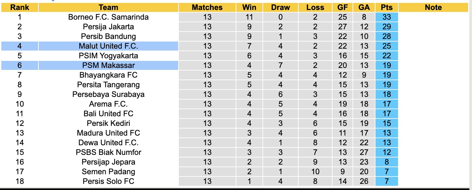Open Borneo F.C. Samarinda team link
472x190 pixels.
point(108,17)
